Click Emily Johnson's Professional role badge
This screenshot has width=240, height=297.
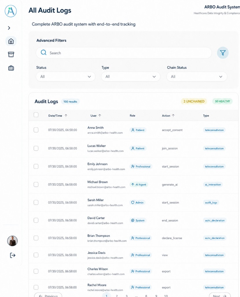click(141, 166)
